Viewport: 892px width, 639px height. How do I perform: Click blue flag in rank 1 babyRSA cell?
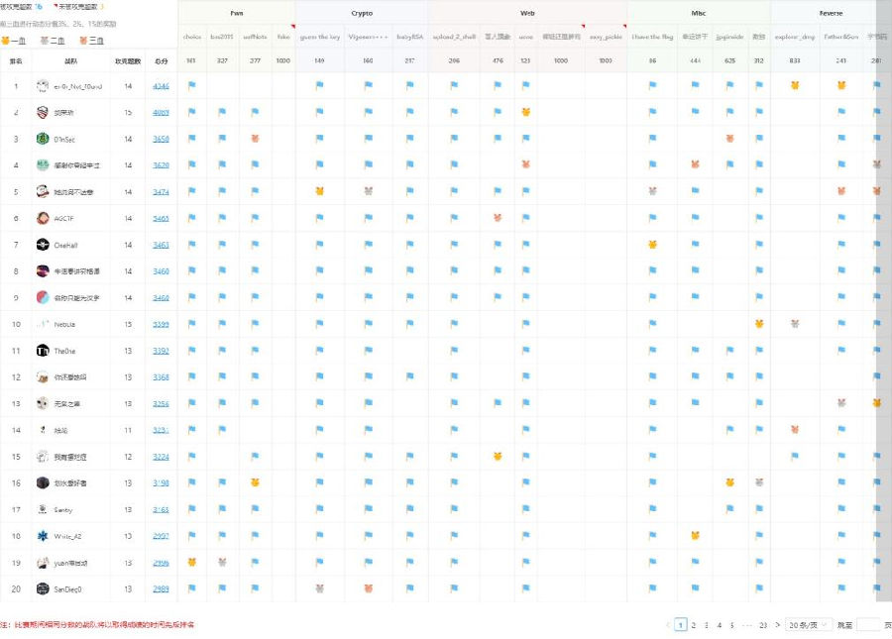[x=410, y=85]
